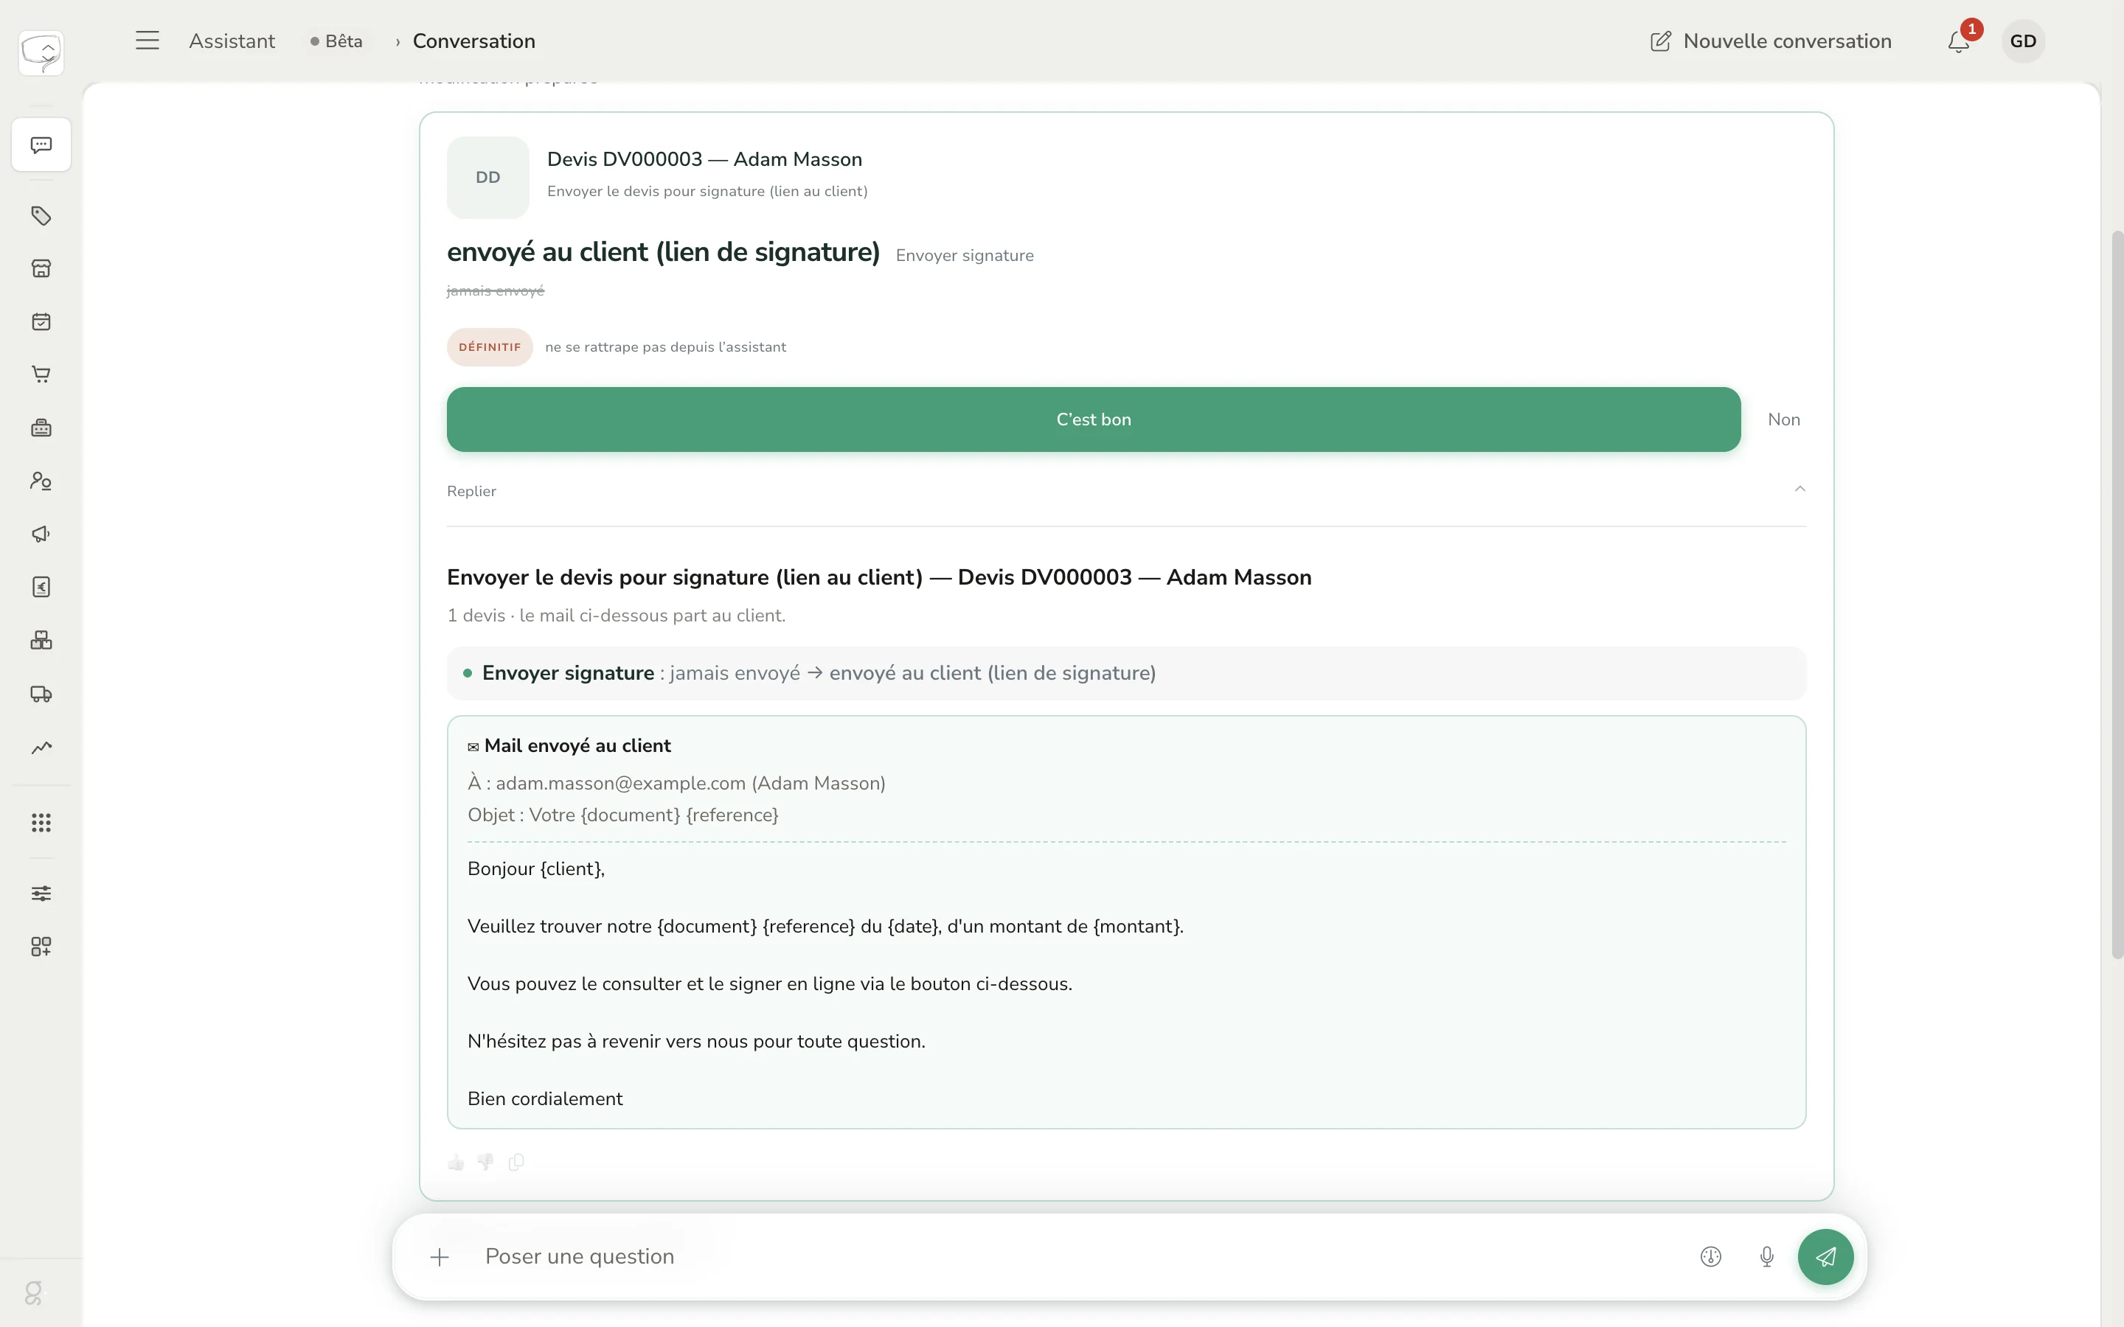This screenshot has width=2124, height=1327.
Task: Confirm with the C'est bon button
Action: point(1094,419)
